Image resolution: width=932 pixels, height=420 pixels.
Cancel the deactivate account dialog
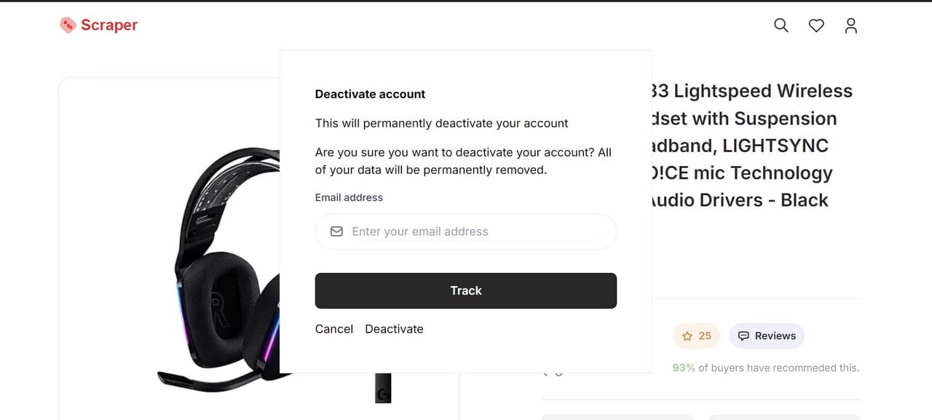[334, 329]
